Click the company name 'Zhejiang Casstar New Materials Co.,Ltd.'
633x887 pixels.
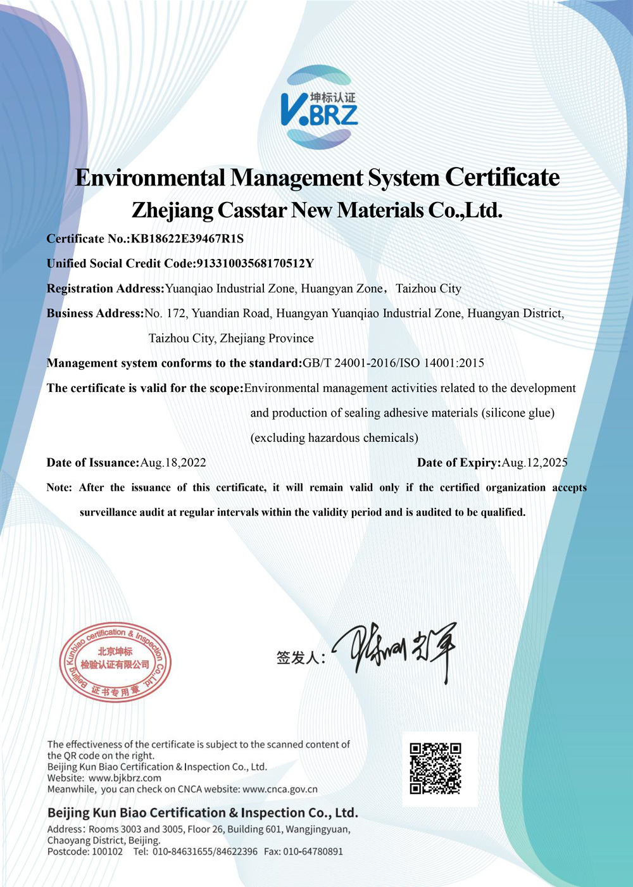pyautogui.click(x=317, y=210)
